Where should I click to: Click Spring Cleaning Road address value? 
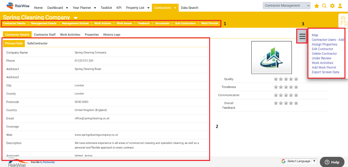(88, 69)
